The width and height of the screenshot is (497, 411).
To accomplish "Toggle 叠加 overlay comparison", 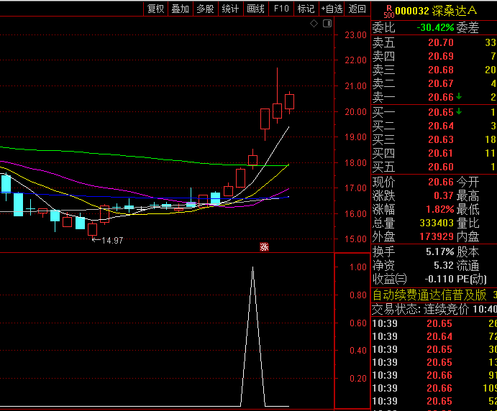I will [180, 9].
